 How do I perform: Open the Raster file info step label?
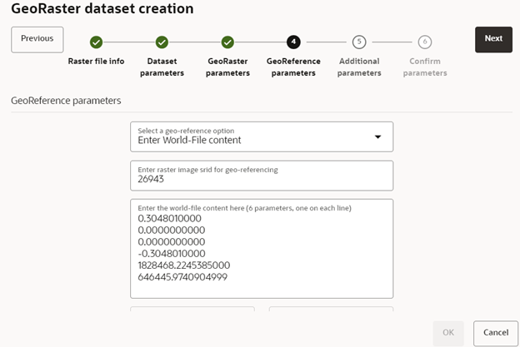(x=96, y=62)
